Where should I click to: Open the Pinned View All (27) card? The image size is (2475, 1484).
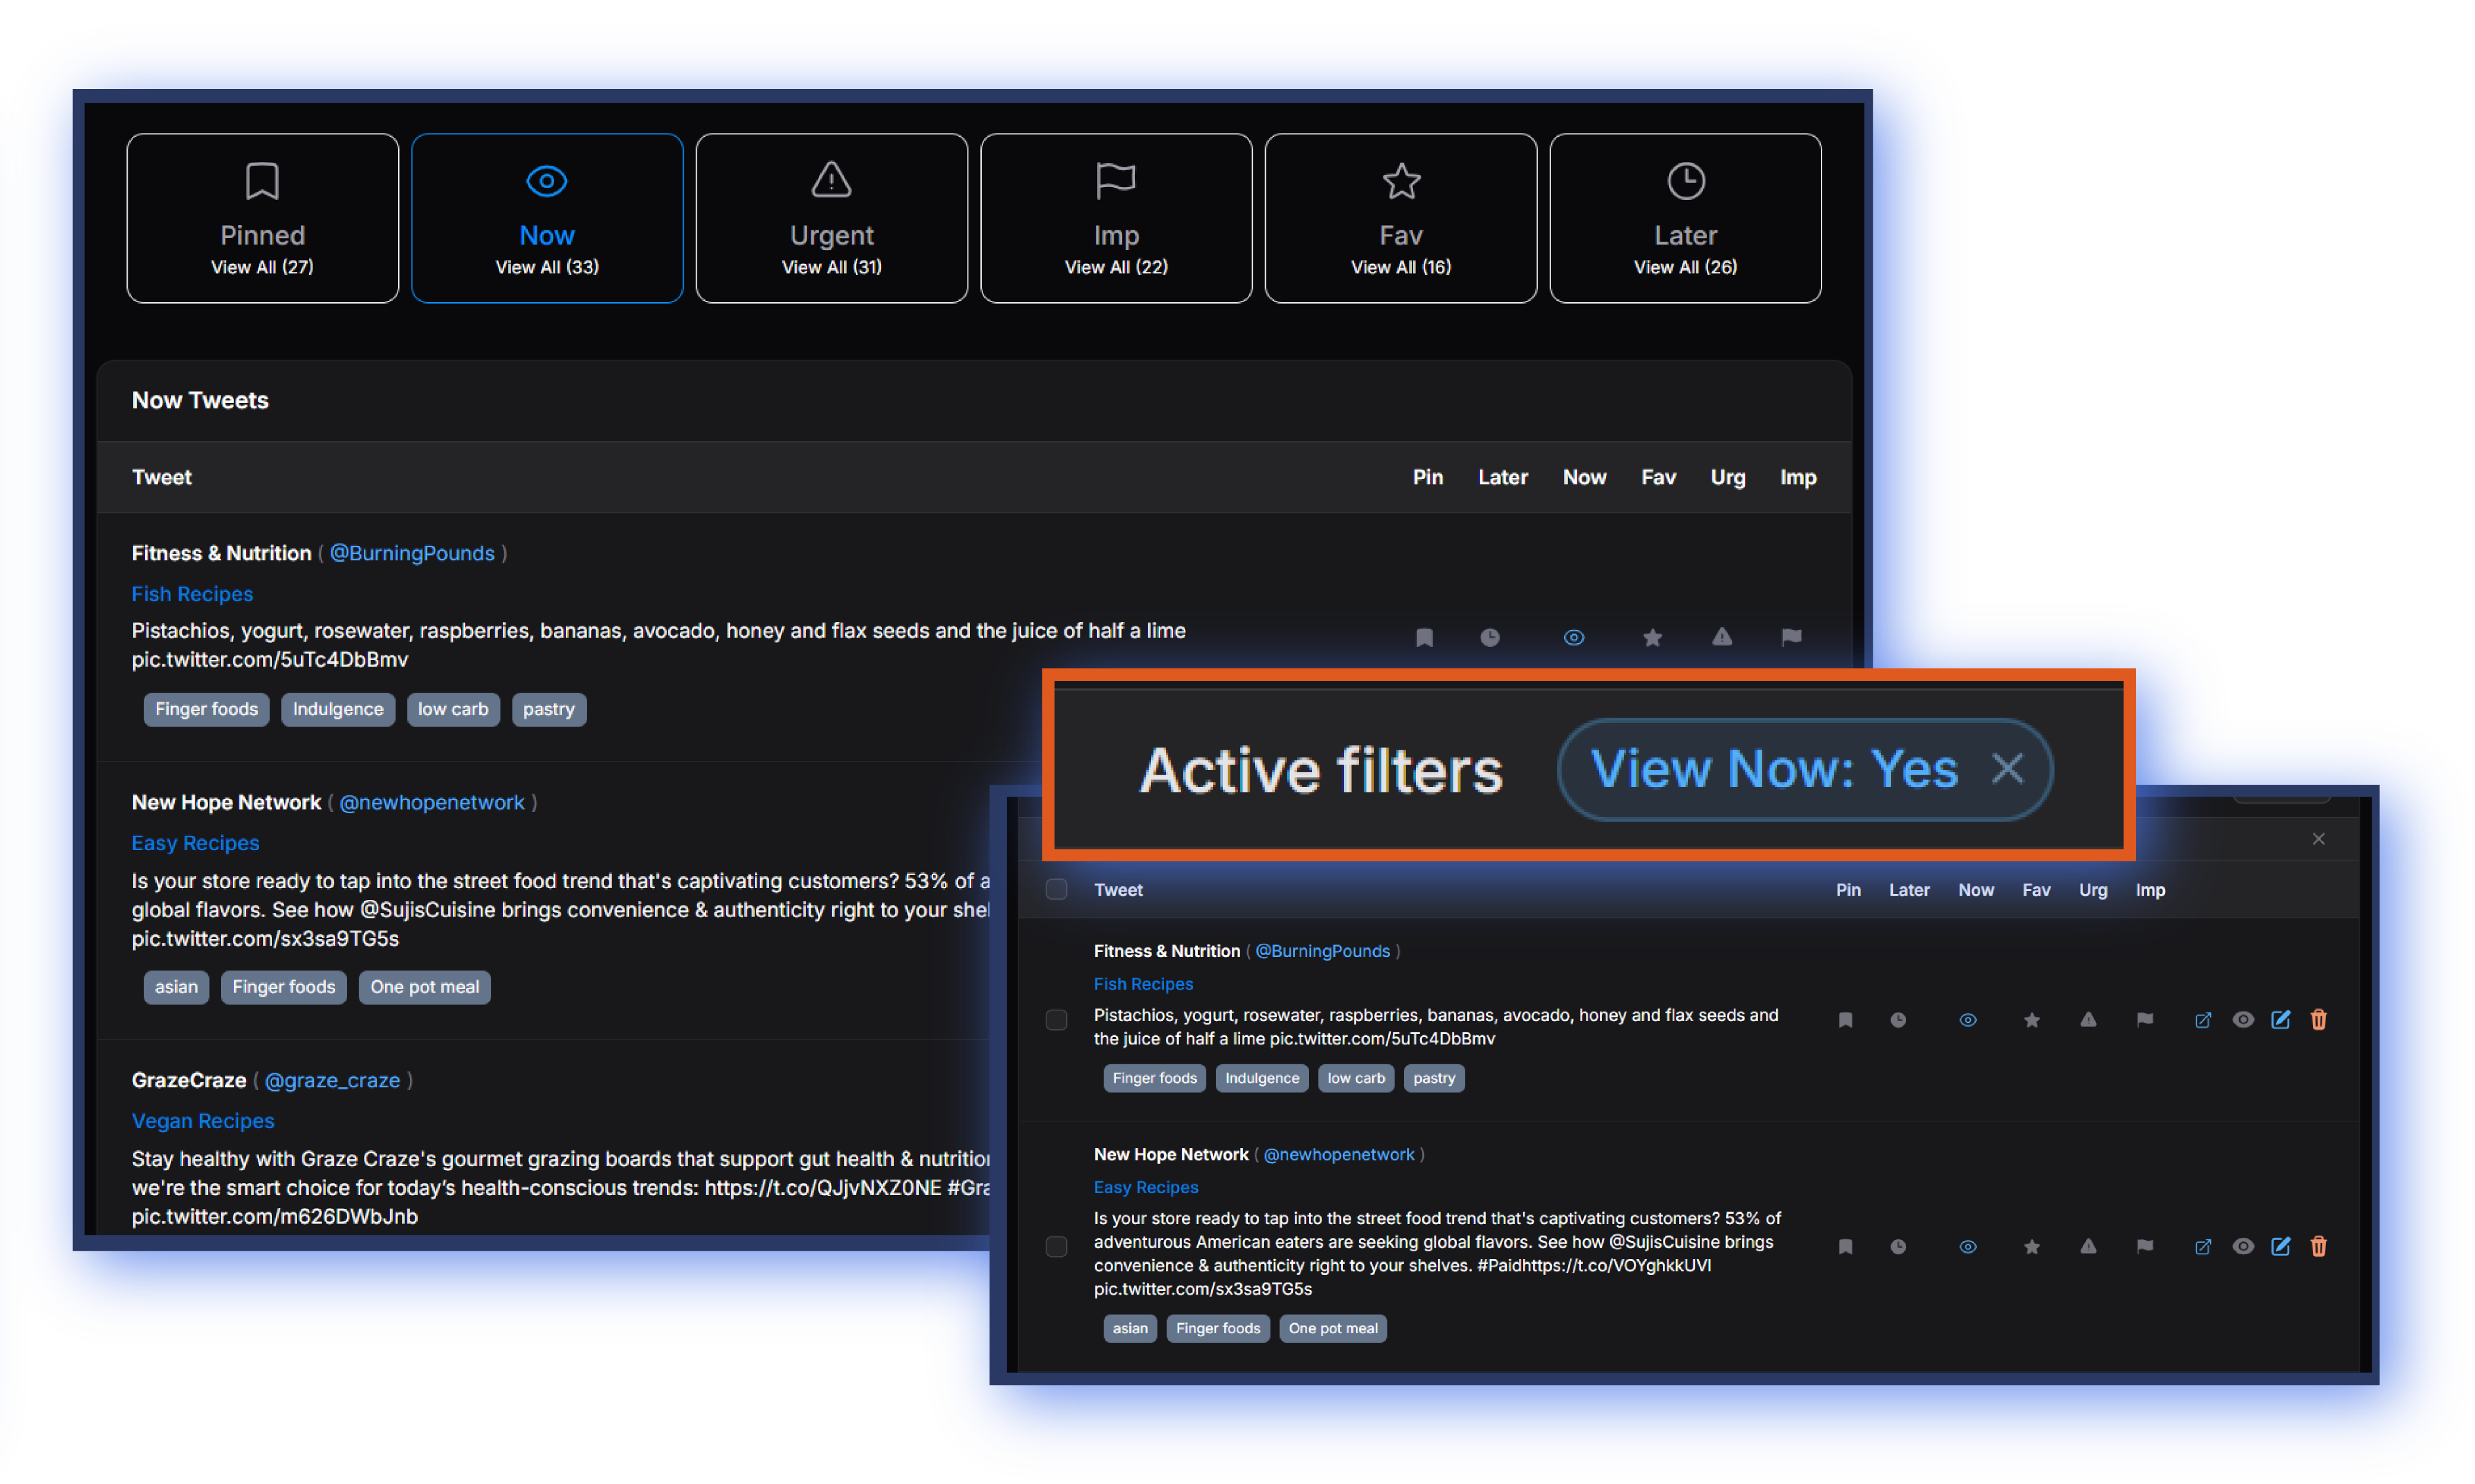(x=262, y=218)
